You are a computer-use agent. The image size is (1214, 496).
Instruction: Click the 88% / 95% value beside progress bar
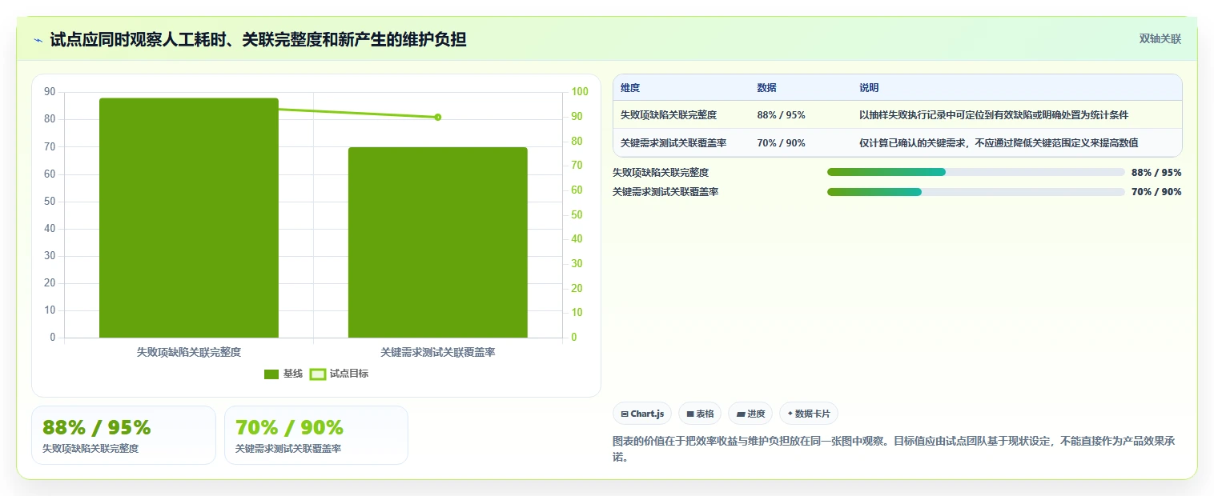coord(1156,172)
